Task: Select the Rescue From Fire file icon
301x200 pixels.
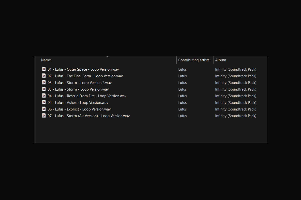Action: [44, 96]
